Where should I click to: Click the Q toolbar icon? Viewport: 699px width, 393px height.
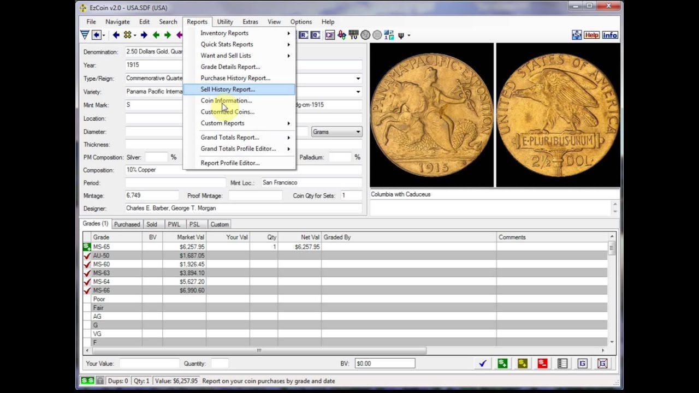pyautogui.click(x=315, y=35)
